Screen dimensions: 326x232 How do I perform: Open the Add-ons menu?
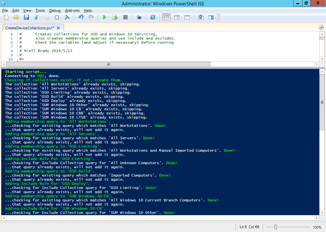click(72, 11)
